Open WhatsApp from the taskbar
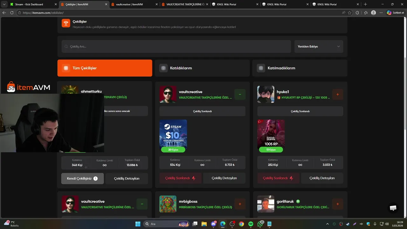The width and height of the screenshot is (407, 229). 260,224
